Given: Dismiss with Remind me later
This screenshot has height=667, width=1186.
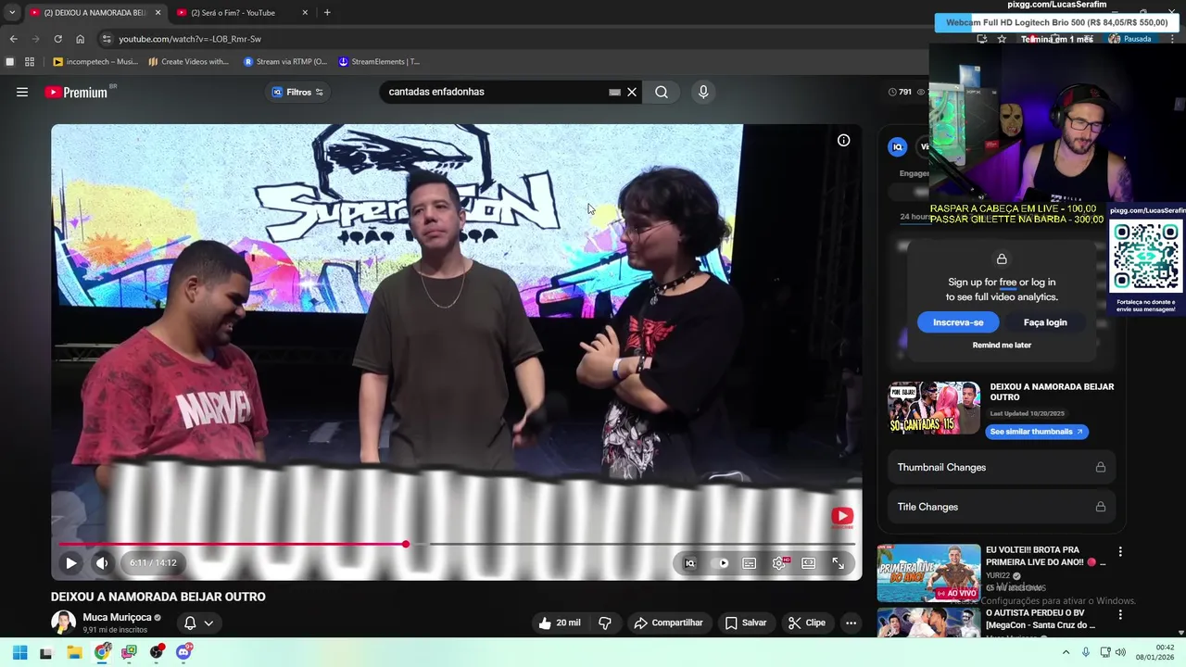Looking at the screenshot, I should (x=1002, y=345).
